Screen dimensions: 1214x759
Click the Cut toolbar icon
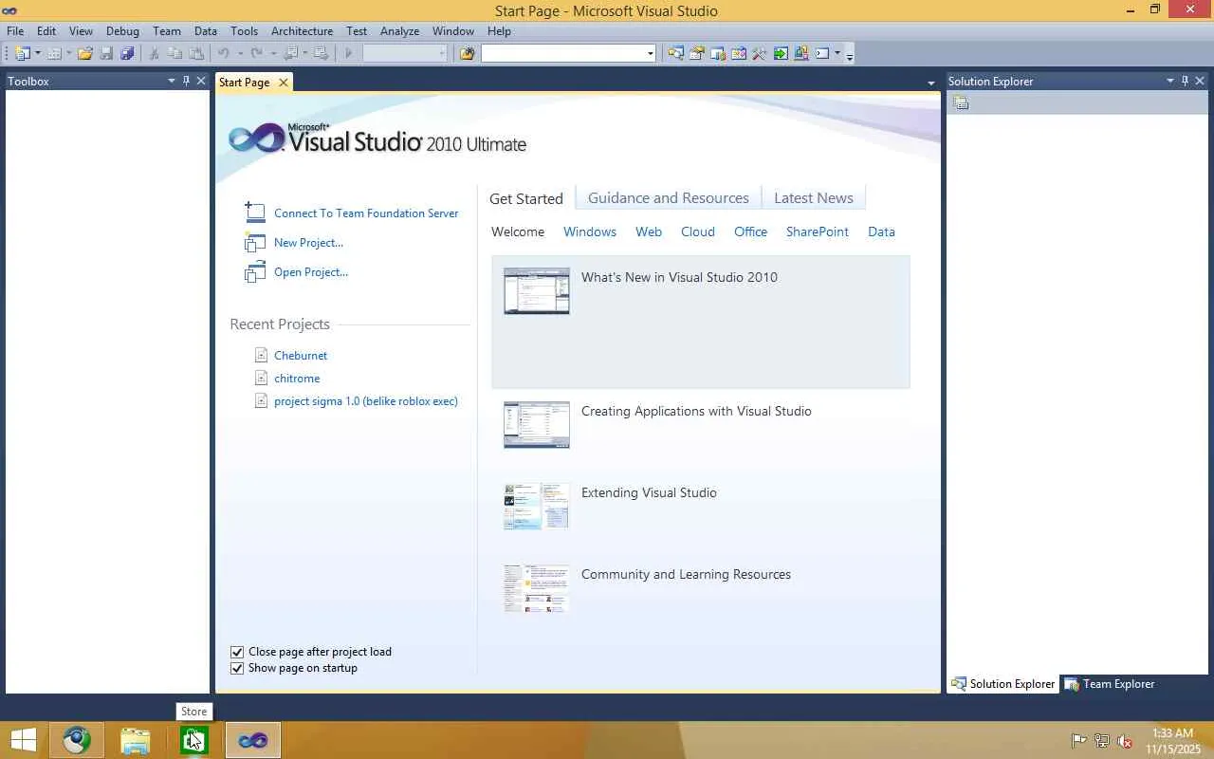tap(155, 53)
